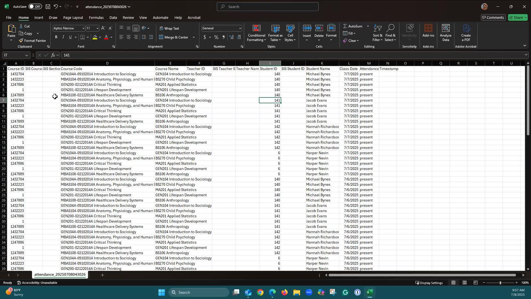Screen dimensions: 531x299
Task: Click the zoom slider handle
Action: [500, 283]
